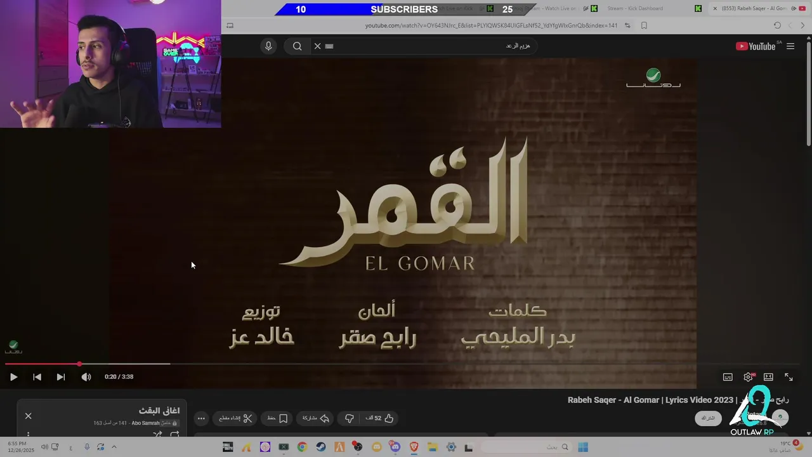812x457 pixels.
Task: Open the YouTube hamburger guide menu
Action: 790,46
